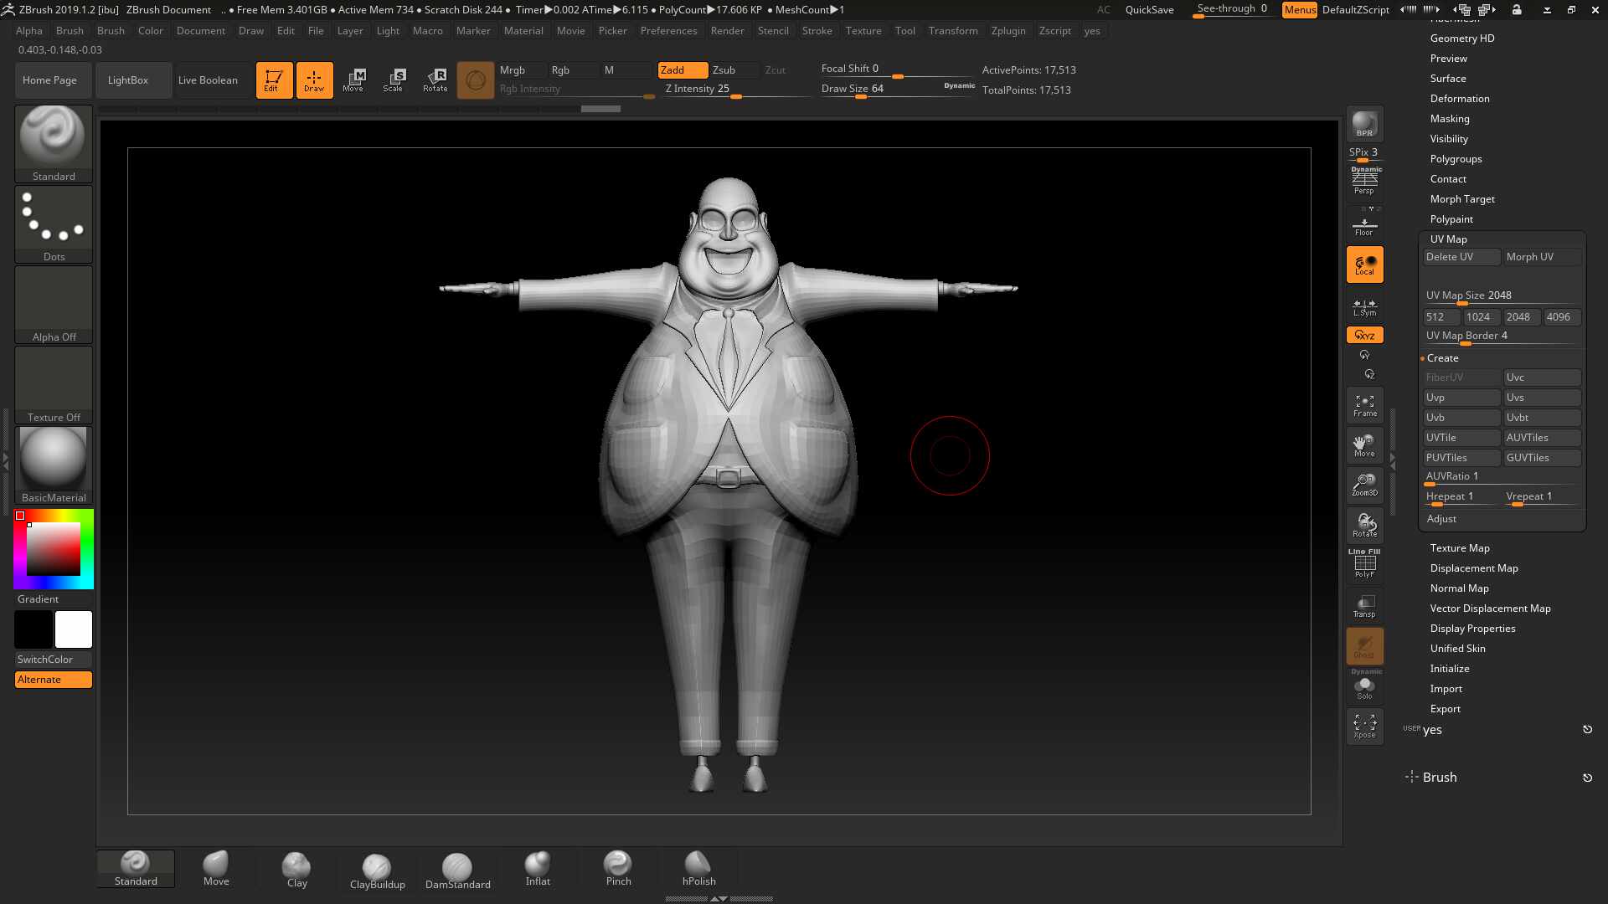Select the ClayBuildup brush icon
1608x904 pixels.
pos(377,871)
